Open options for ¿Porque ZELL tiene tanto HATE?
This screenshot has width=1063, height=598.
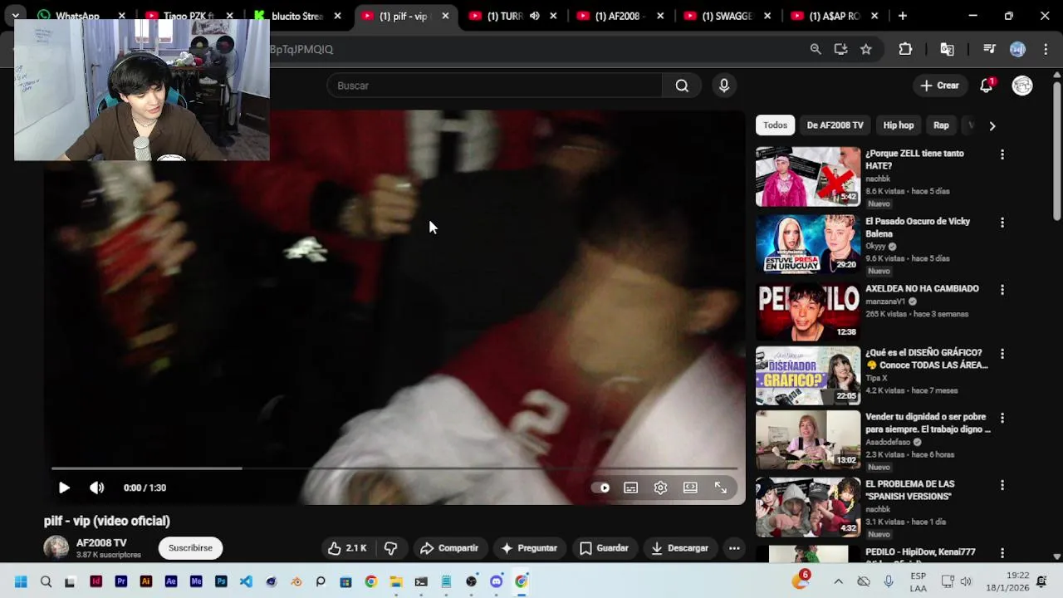tap(1002, 154)
